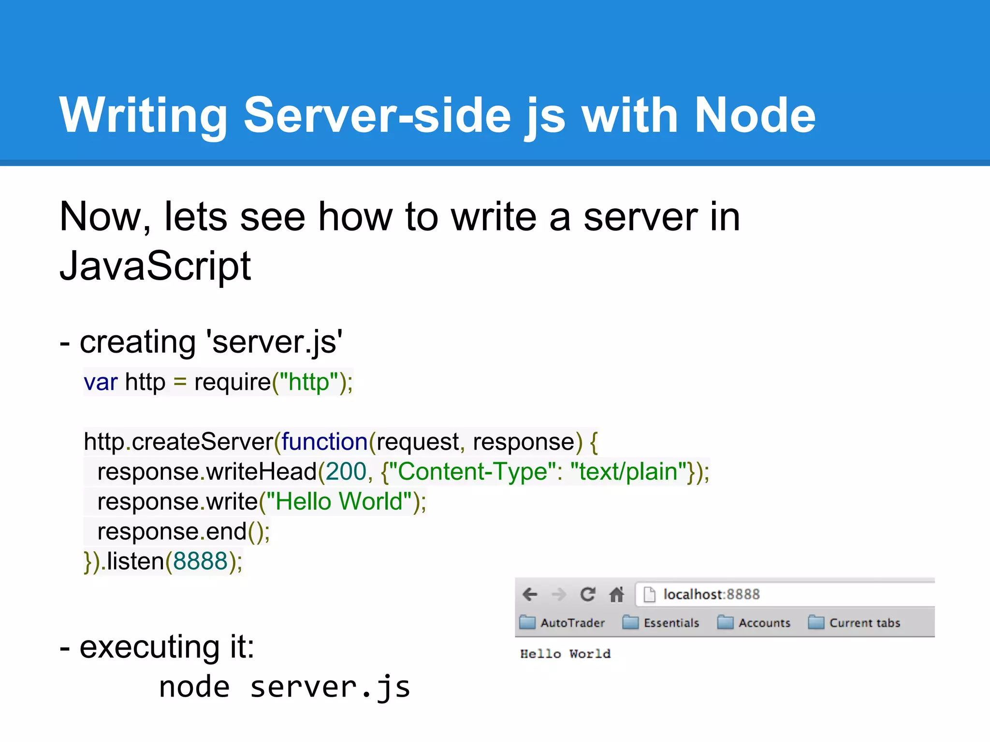The height and width of the screenshot is (742, 990).
Task: Focus the localhost:8888 address field
Action: coord(773,594)
